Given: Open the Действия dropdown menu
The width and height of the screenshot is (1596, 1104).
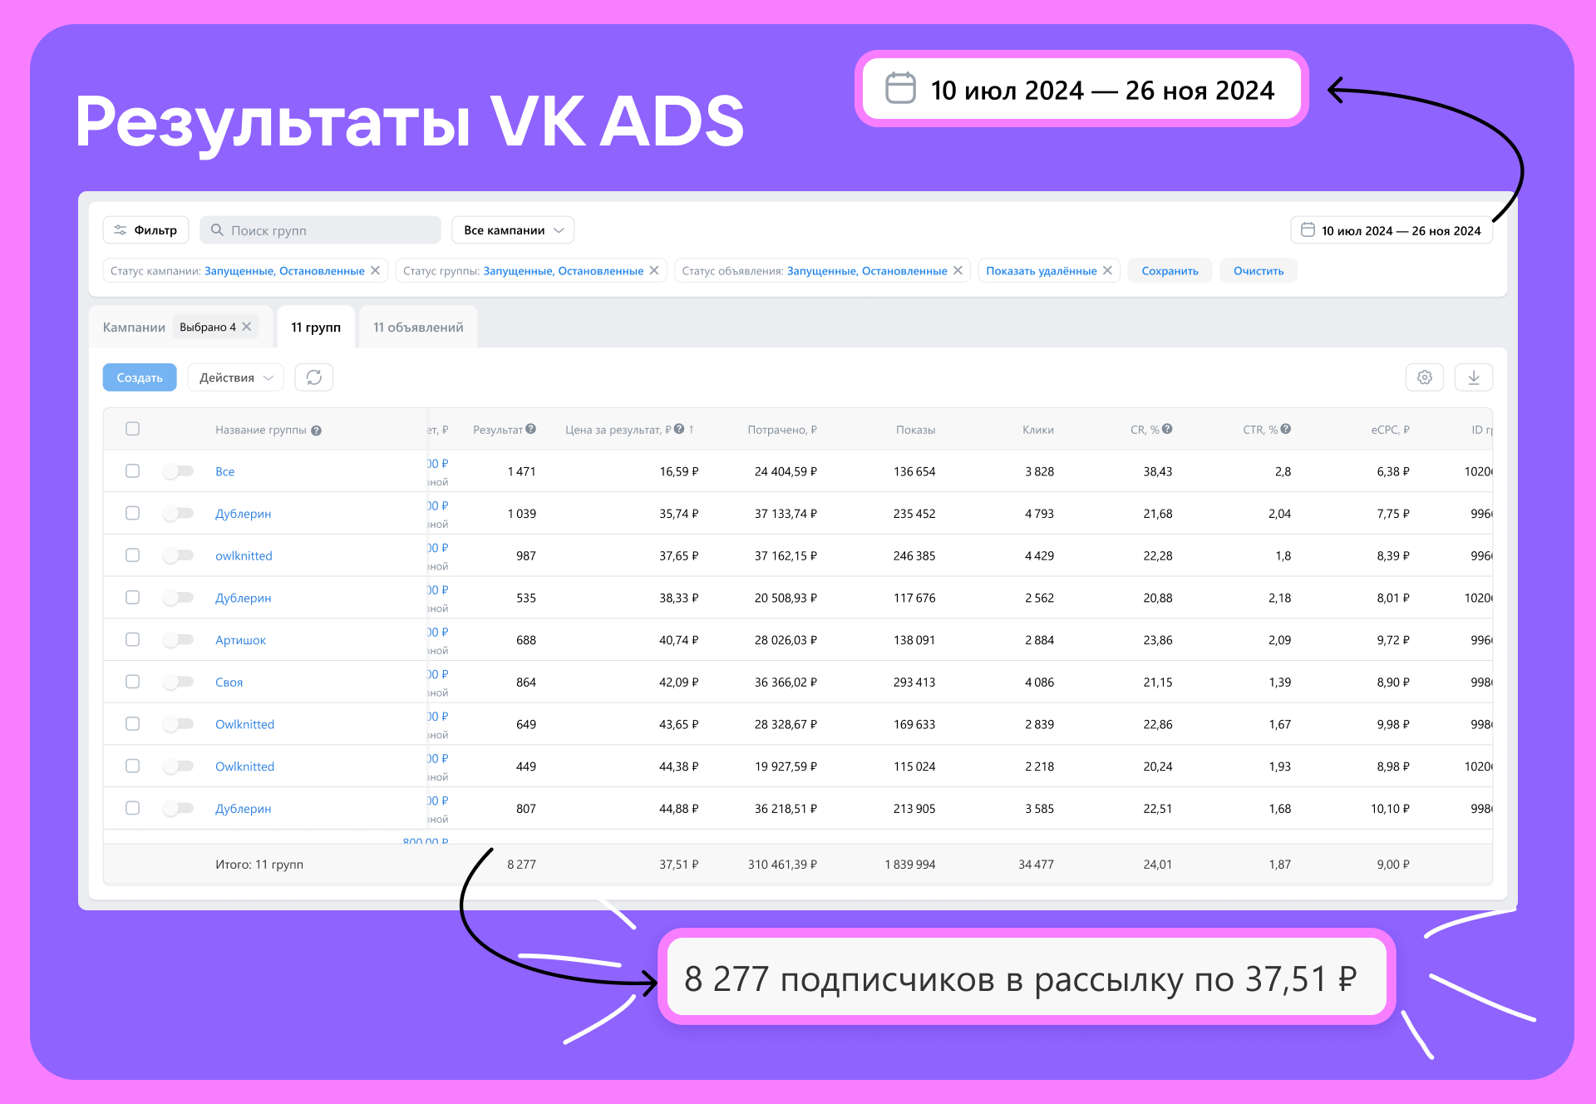Looking at the screenshot, I should pos(235,377).
